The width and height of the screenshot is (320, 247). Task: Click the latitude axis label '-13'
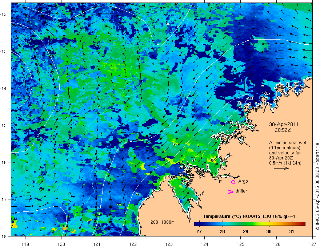[x=4, y=51]
